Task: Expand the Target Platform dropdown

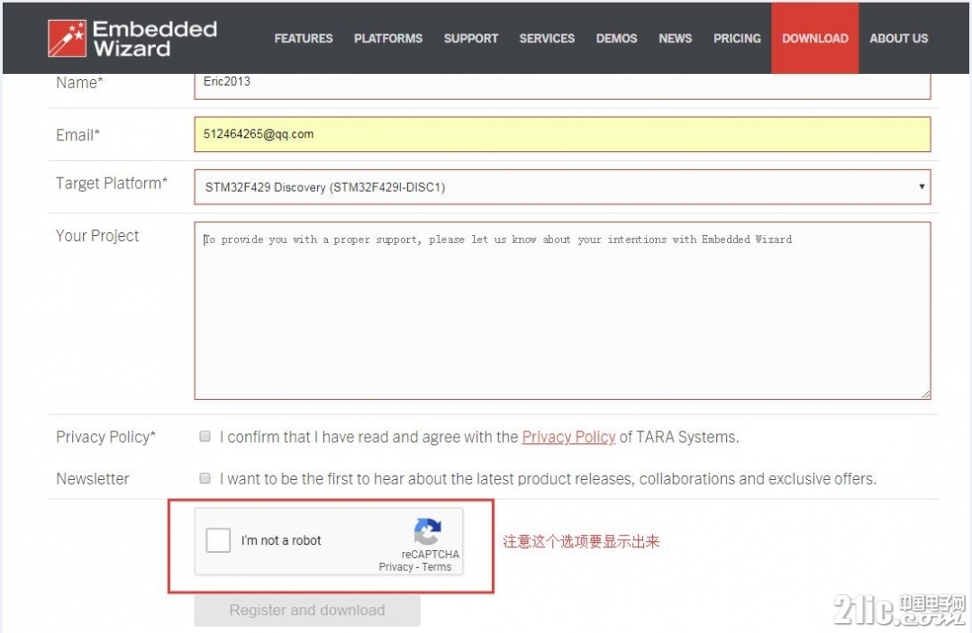Action: coord(562,187)
